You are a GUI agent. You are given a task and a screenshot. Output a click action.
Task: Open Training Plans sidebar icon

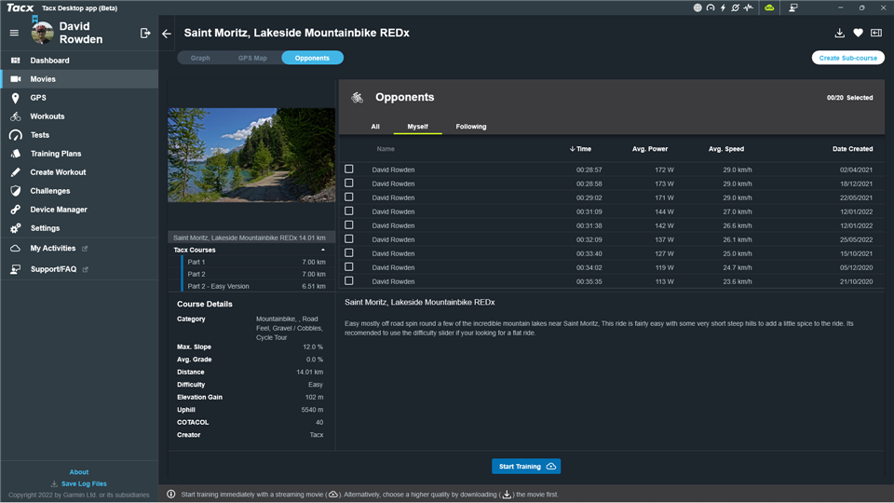(x=16, y=154)
